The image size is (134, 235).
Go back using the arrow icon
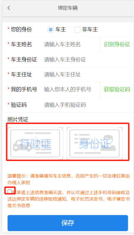click(x=9, y=8)
